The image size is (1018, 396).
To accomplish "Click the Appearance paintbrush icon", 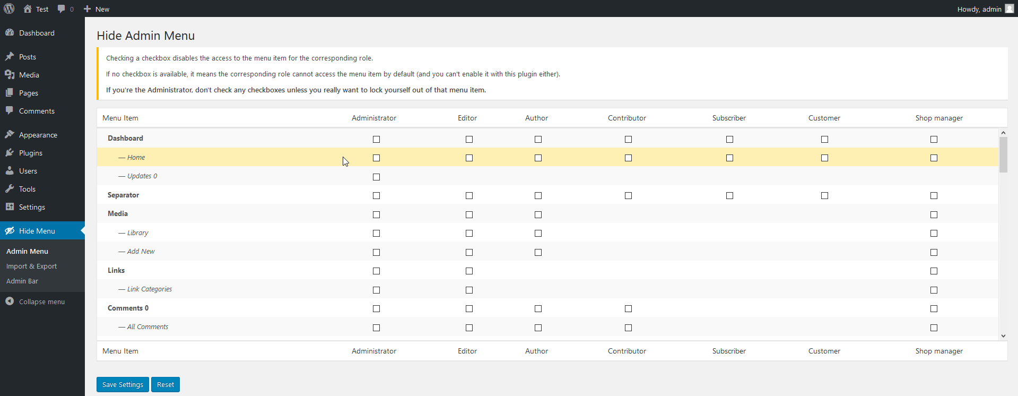I will pos(10,135).
